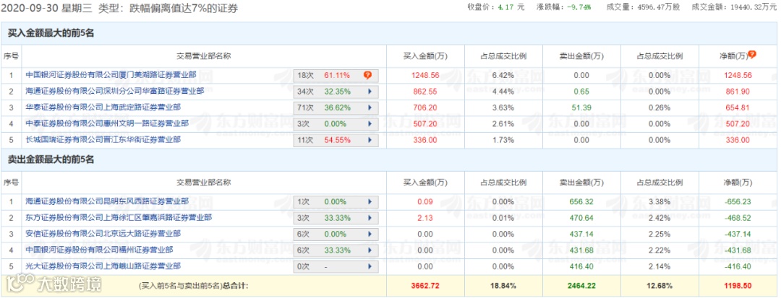Select buy amount 706.20 cell
The width and height of the screenshot is (781, 298).
pyautogui.click(x=425, y=108)
